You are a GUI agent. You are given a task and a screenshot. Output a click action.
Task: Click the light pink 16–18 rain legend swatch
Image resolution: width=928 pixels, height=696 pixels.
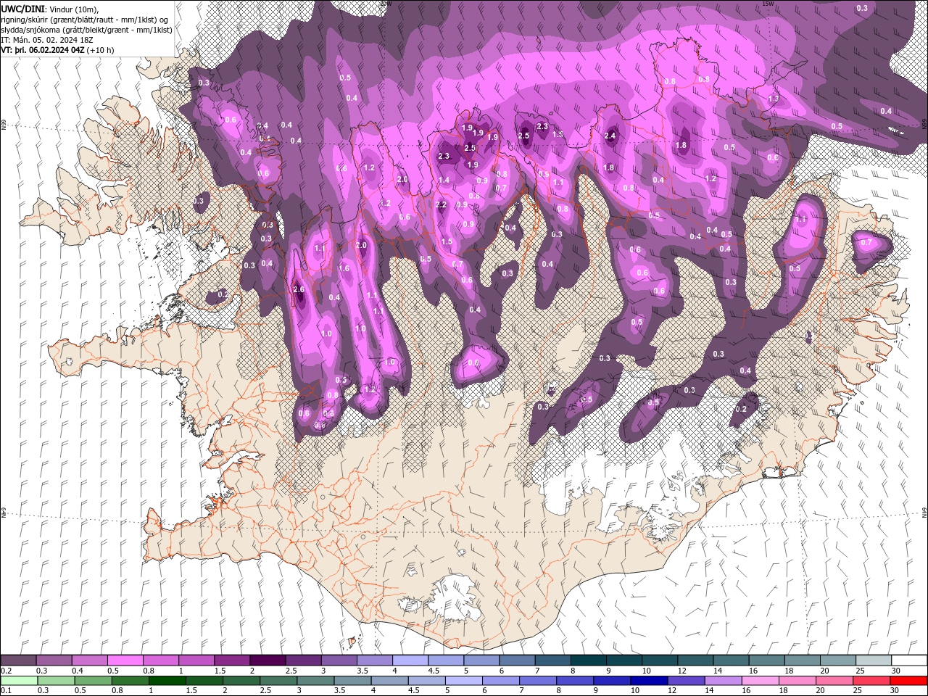click(759, 681)
